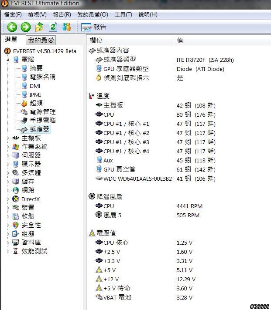The image size is (271, 310).
Task: Select the VBAT 電池 voltage row
Action: pyautogui.click(x=144, y=297)
